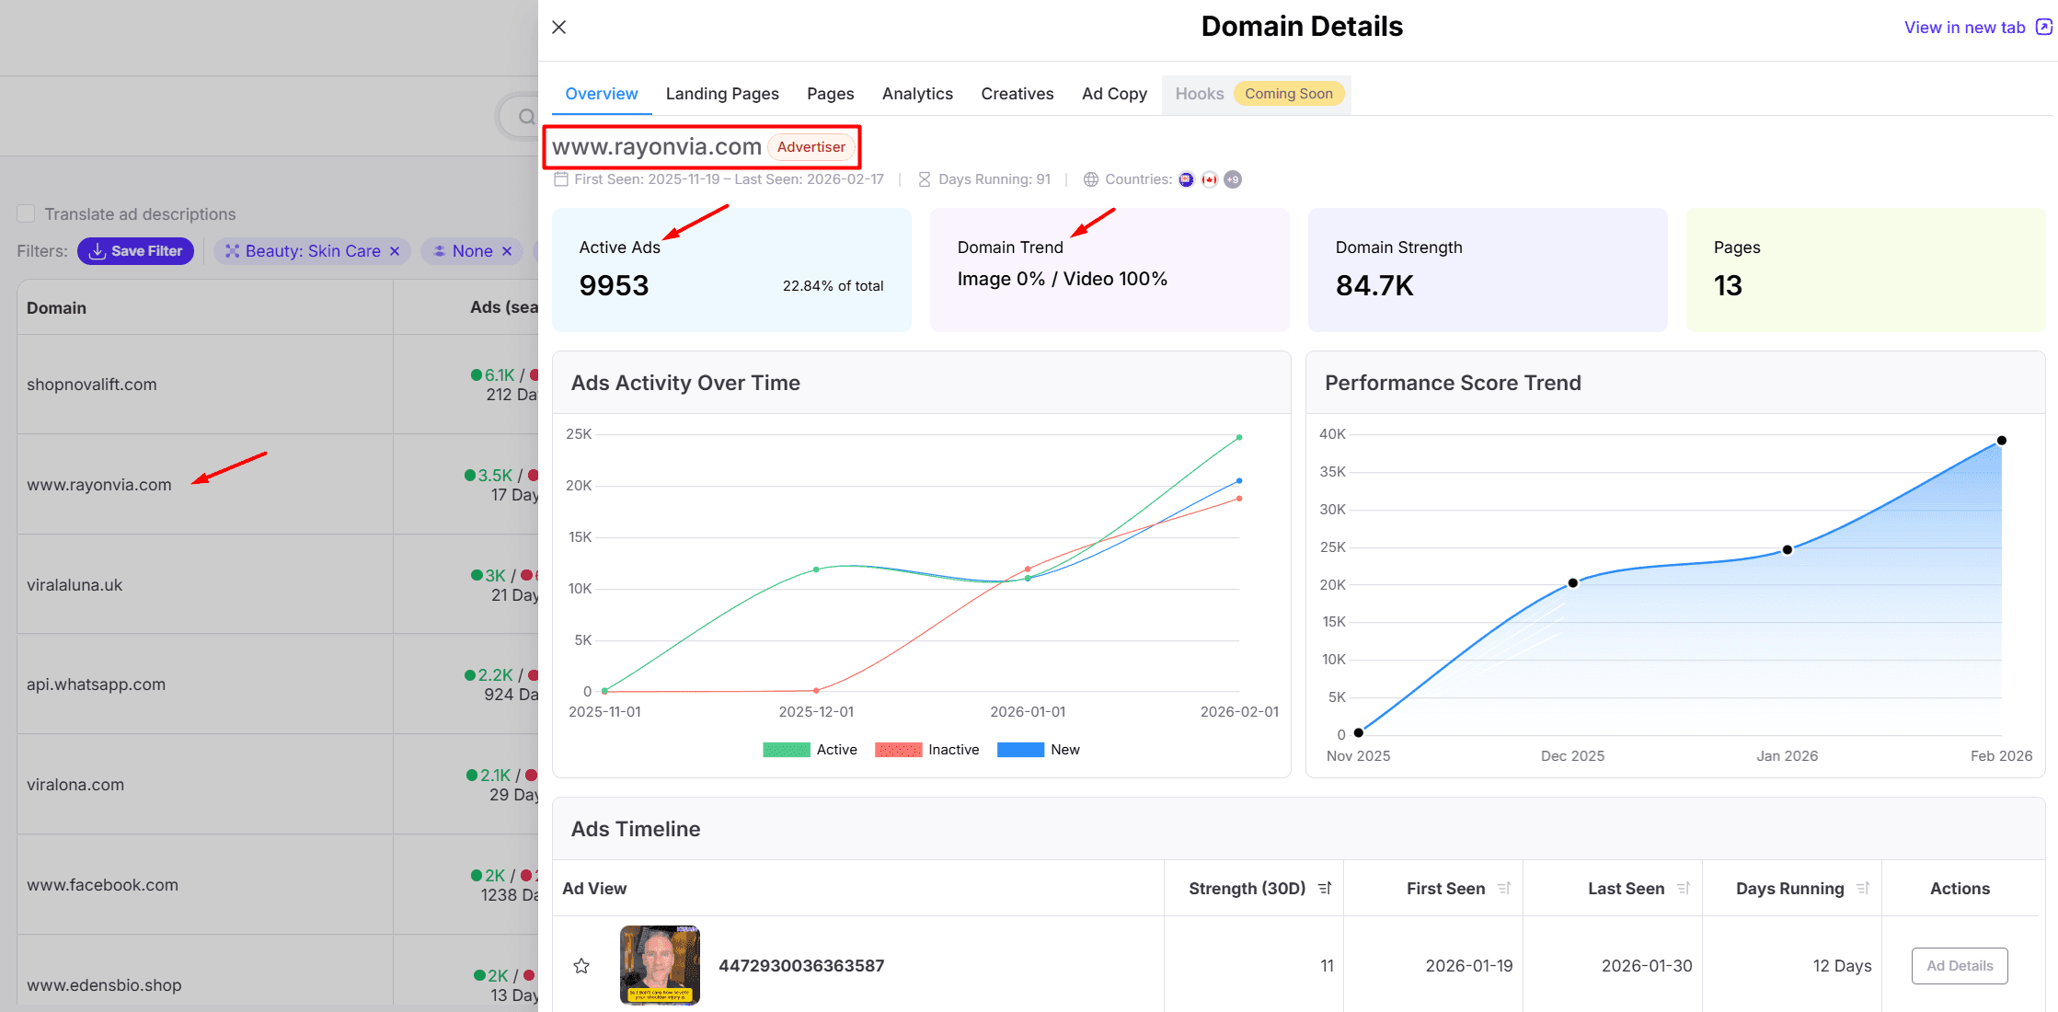
Task: Remove the Beauty: Skin Care filter chip
Action: tap(395, 251)
